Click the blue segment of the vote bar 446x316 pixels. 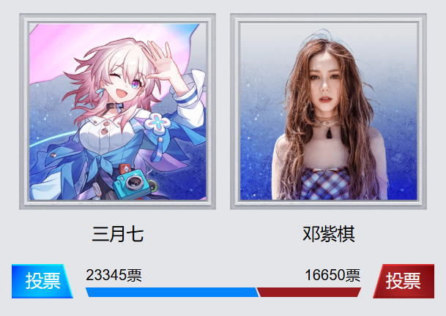click(172, 292)
